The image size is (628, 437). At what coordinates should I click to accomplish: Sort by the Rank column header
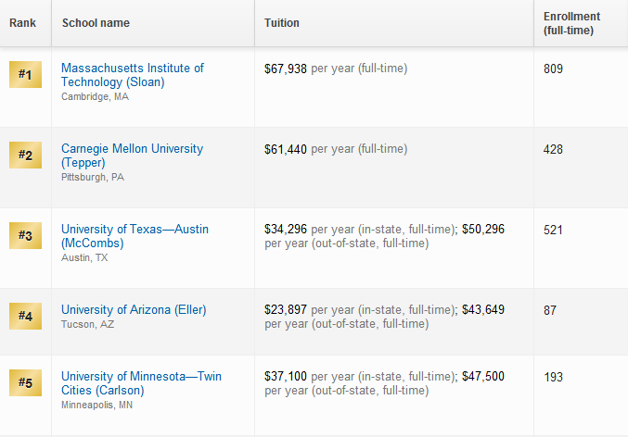tap(22, 23)
